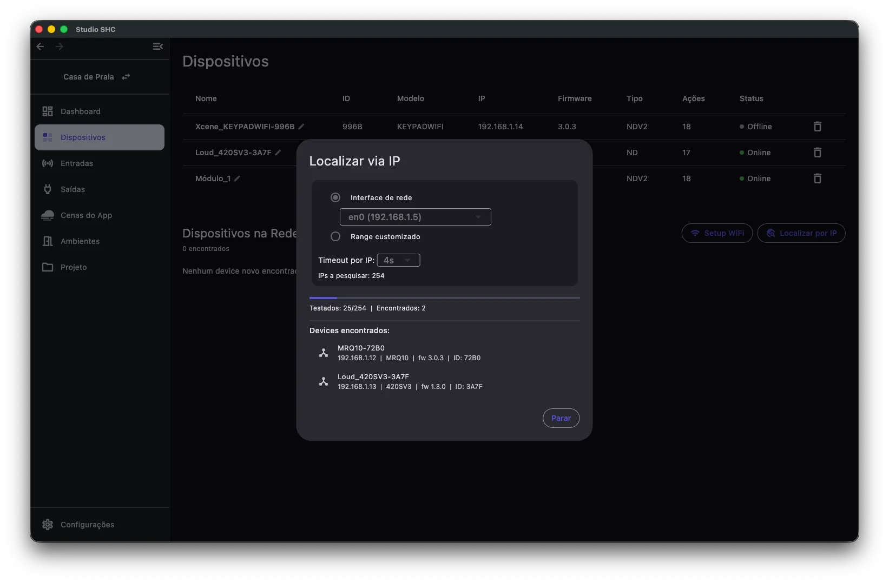Viewport: 889px width, 582px height.
Task: Open the en0 (192.168.1.5) interface dropdown
Action: click(415, 217)
